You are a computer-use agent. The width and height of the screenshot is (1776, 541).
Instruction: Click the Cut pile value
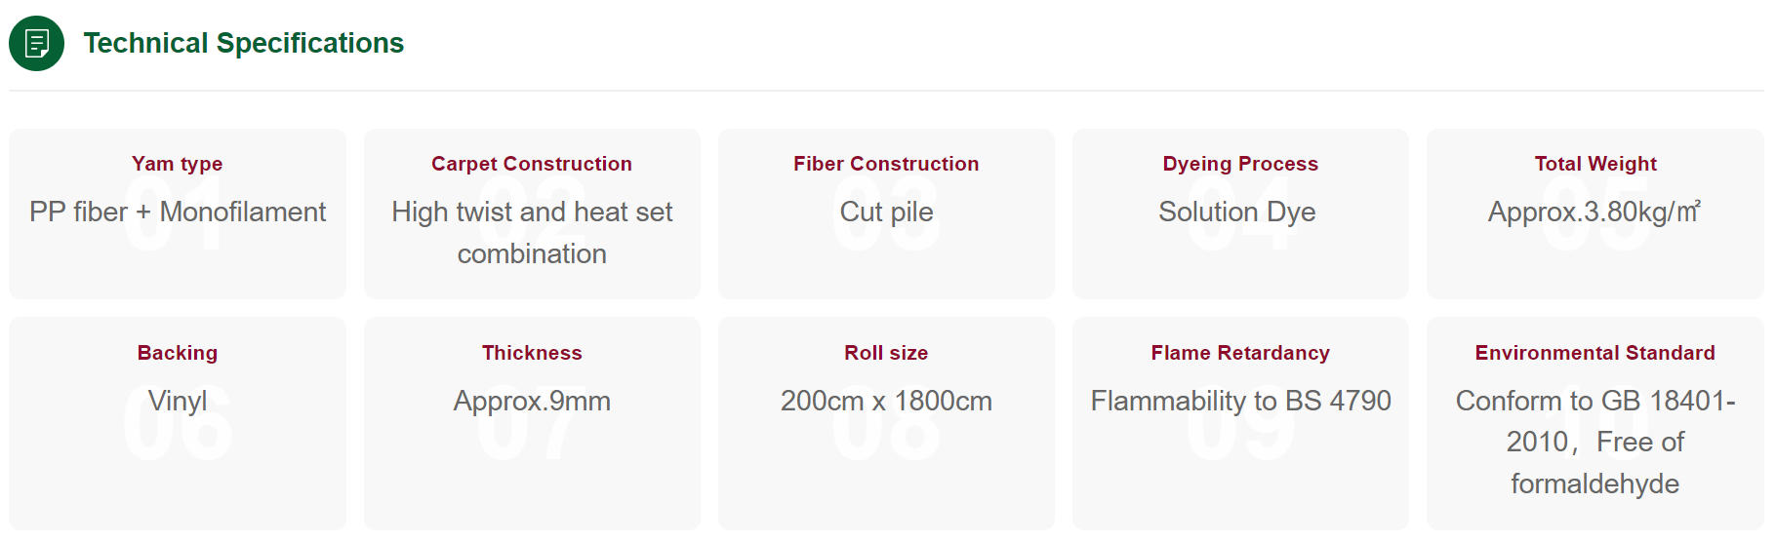click(x=886, y=212)
